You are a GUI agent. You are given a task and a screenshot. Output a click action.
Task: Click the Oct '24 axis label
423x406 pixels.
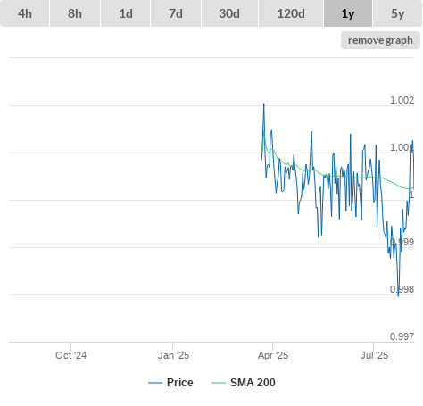(70, 355)
